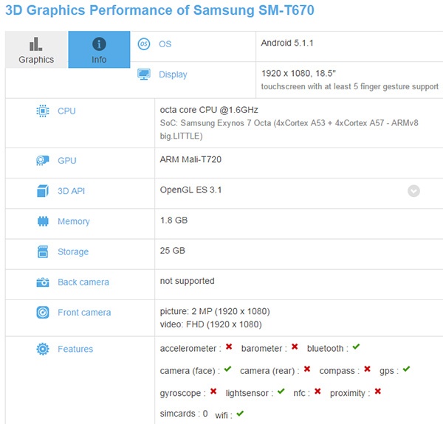The width and height of the screenshot is (443, 424).
Task: Click the Display monitor icon
Action: point(144,74)
